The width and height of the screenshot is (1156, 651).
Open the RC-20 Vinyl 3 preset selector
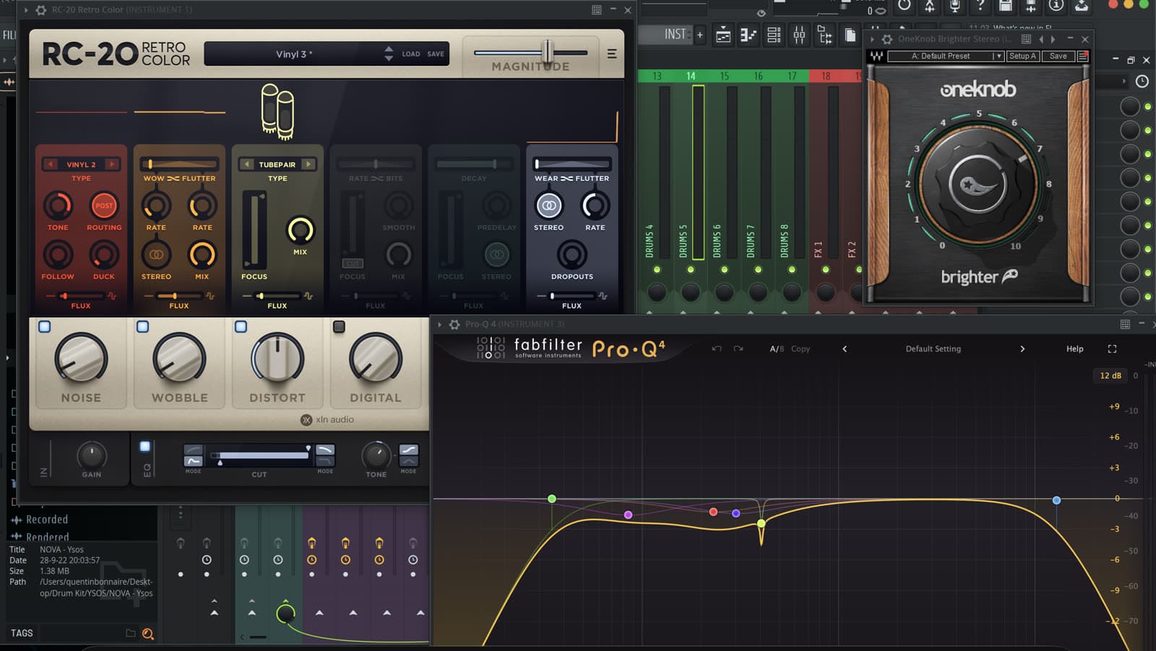click(x=294, y=54)
